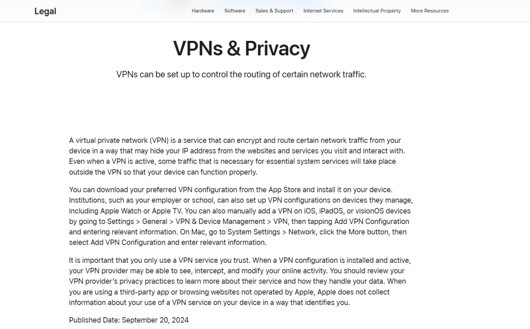
Task: Click the top navigation bar area
Action: (265, 10)
